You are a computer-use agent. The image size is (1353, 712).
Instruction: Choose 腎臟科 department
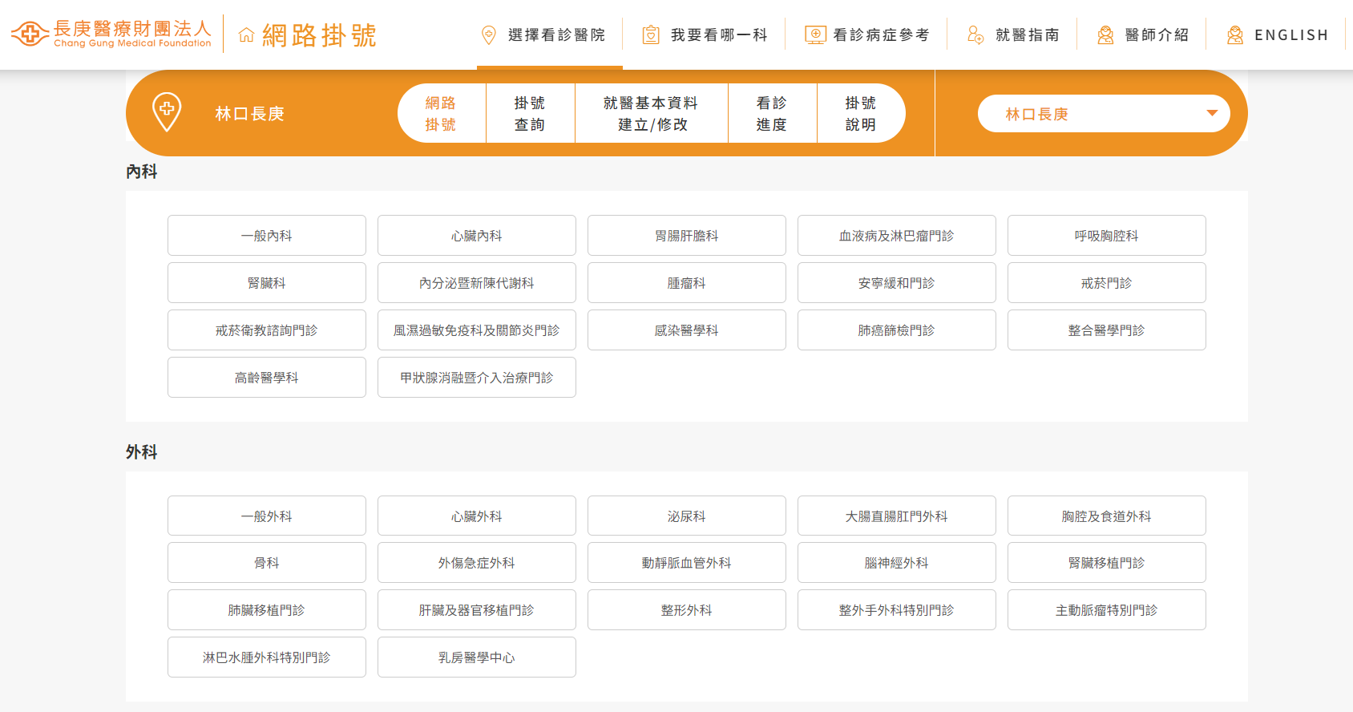pyautogui.click(x=267, y=282)
